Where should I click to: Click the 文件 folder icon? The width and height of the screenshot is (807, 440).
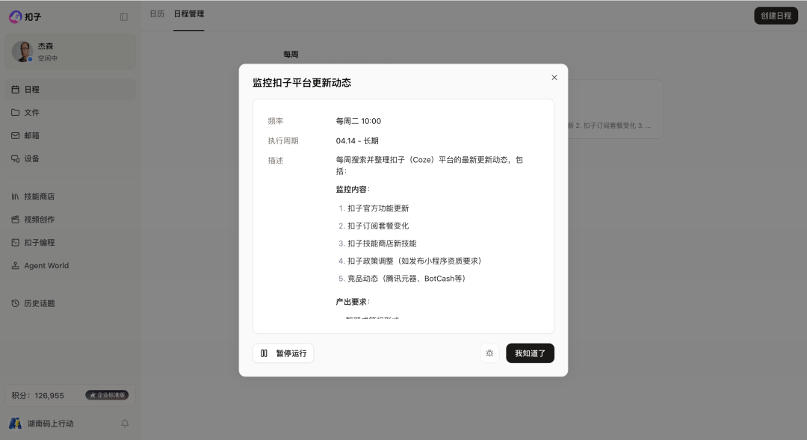pyautogui.click(x=16, y=112)
